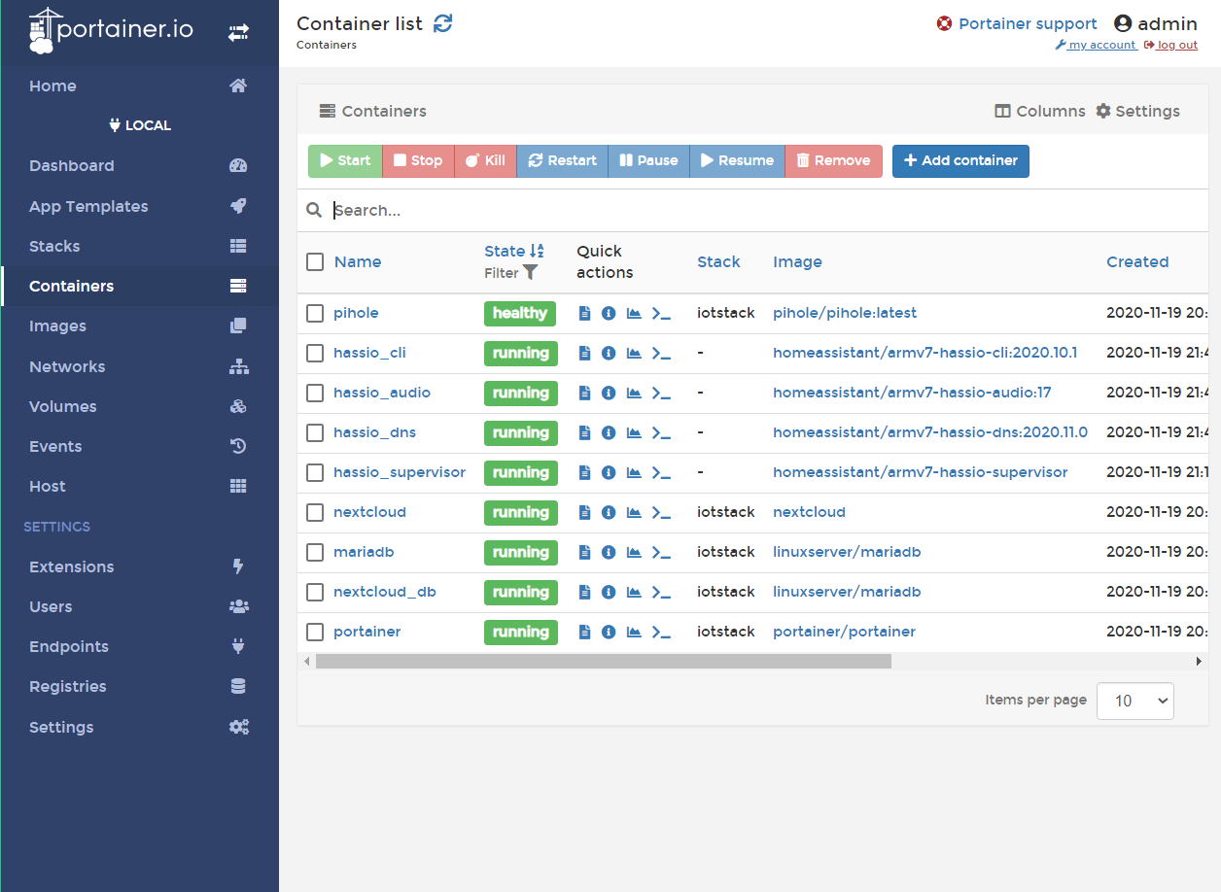This screenshot has height=892, width=1221.
Task: Click the log out link
Action: coord(1170,45)
